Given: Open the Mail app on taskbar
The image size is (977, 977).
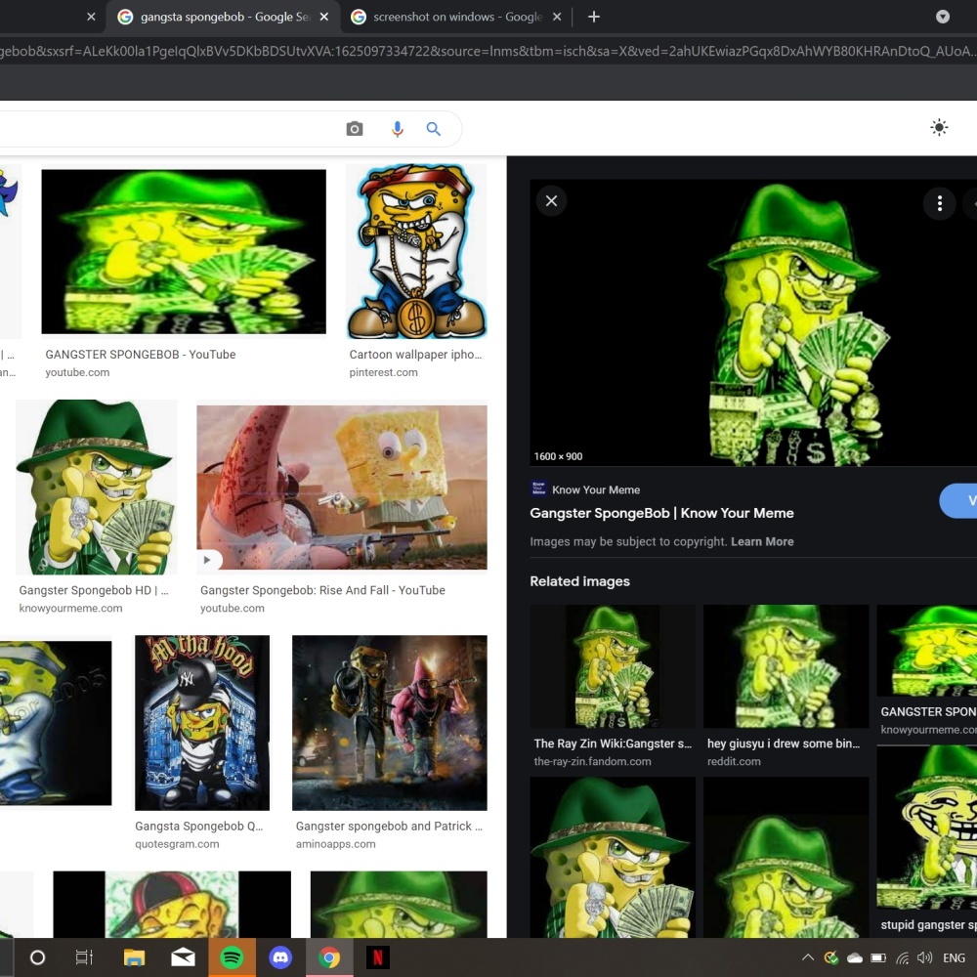Looking at the screenshot, I should [x=184, y=957].
